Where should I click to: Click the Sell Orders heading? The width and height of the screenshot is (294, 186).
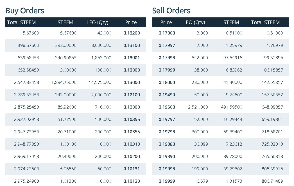[171, 11]
